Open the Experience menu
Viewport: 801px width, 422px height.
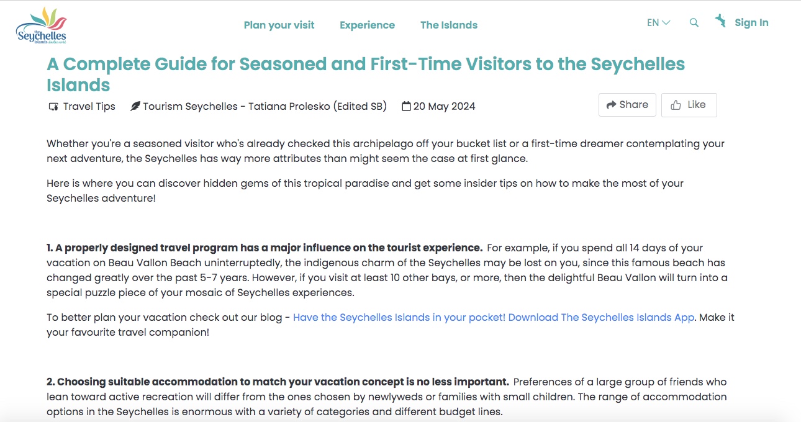pyautogui.click(x=367, y=25)
